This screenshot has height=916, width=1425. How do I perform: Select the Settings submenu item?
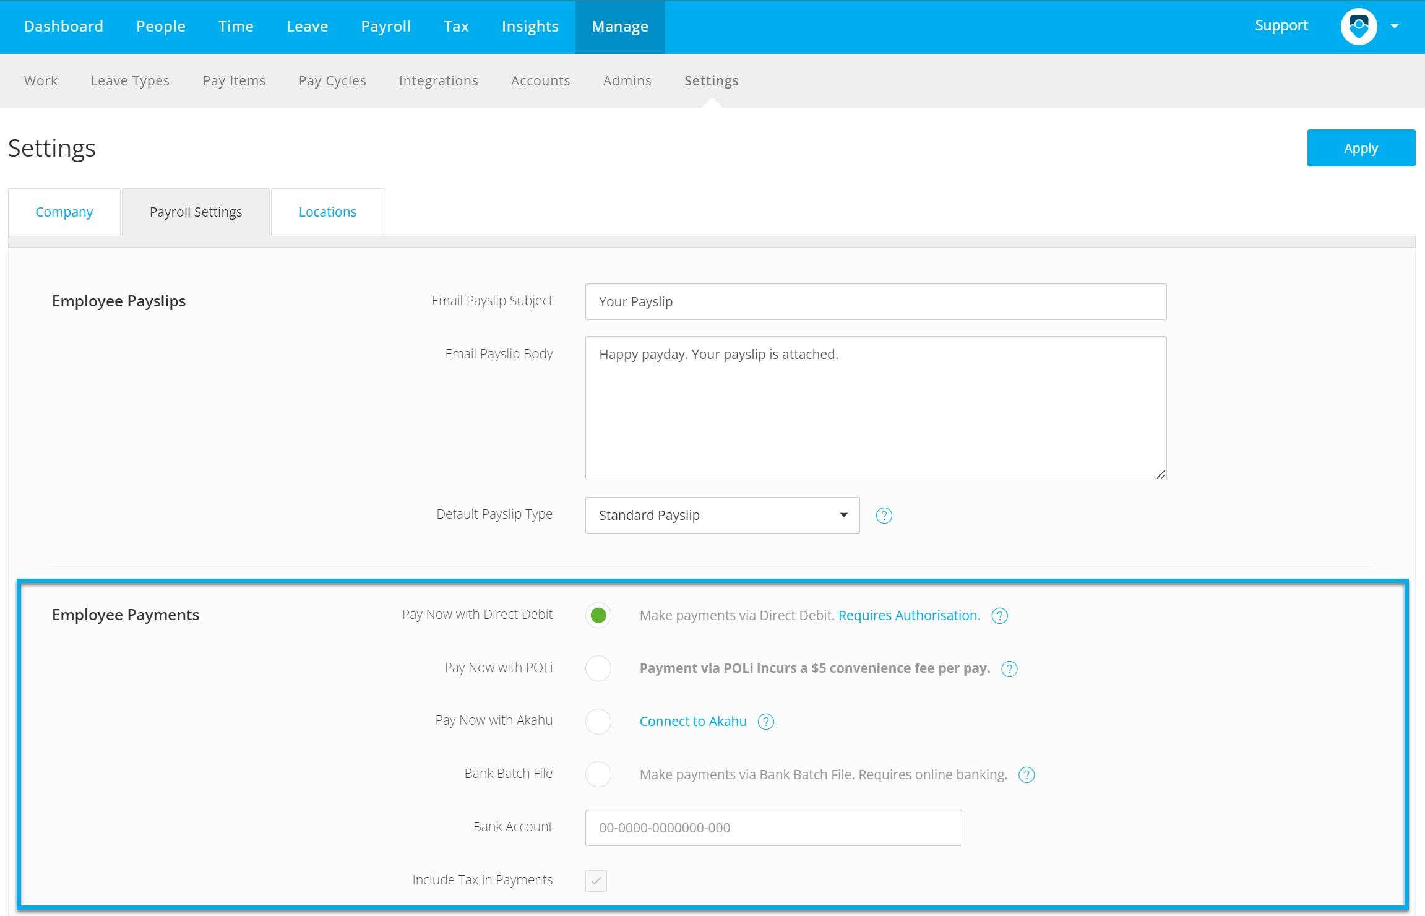point(711,80)
